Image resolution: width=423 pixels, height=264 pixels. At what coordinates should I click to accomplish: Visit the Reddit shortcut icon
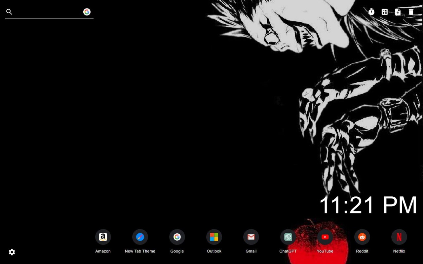(x=362, y=237)
